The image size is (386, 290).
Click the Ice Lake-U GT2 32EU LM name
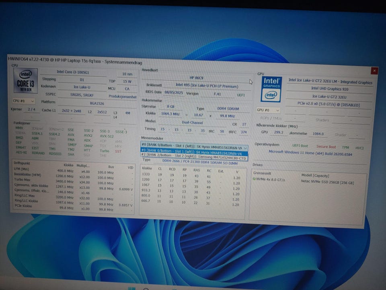[331, 81]
